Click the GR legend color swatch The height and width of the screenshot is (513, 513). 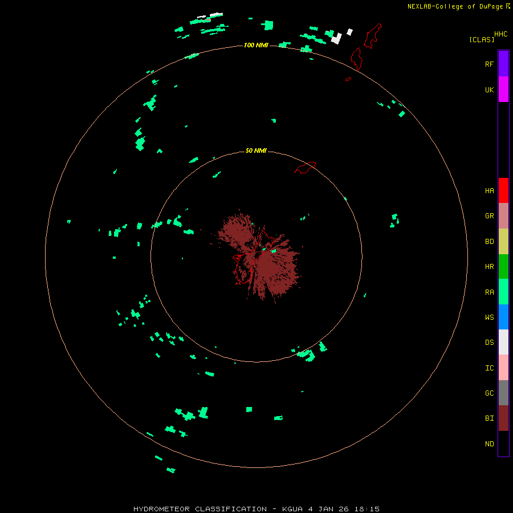(x=503, y=216)
